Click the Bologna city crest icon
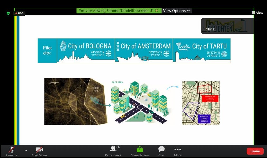Viewport: 267px width, 158px height. (x=63, y=46)
